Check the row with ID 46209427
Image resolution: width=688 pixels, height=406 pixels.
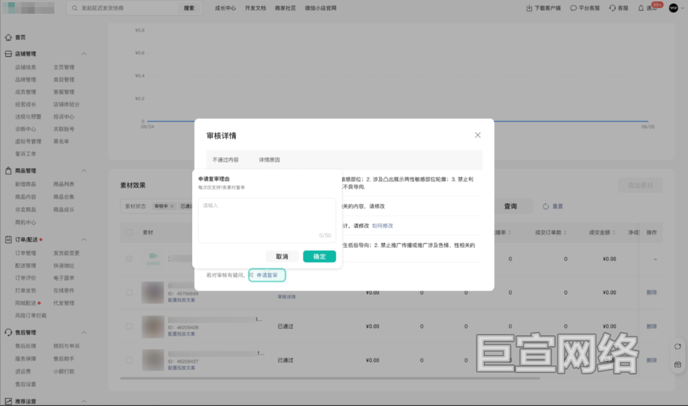click(129, 360)
